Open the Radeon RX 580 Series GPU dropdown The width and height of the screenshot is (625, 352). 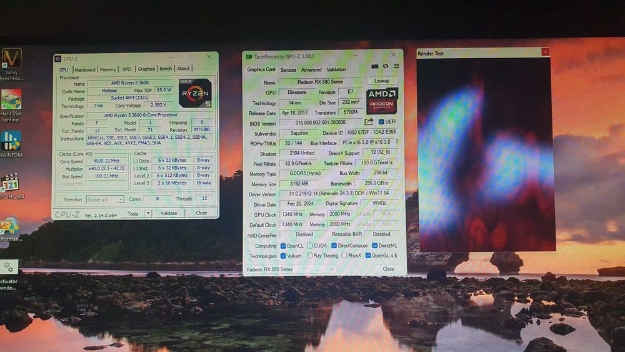pyautogui.click(x=290, y=269)
